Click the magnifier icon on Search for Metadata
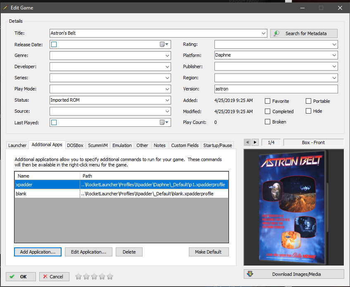Viewport: 350px width, 287px height. (x=276, y=33)
